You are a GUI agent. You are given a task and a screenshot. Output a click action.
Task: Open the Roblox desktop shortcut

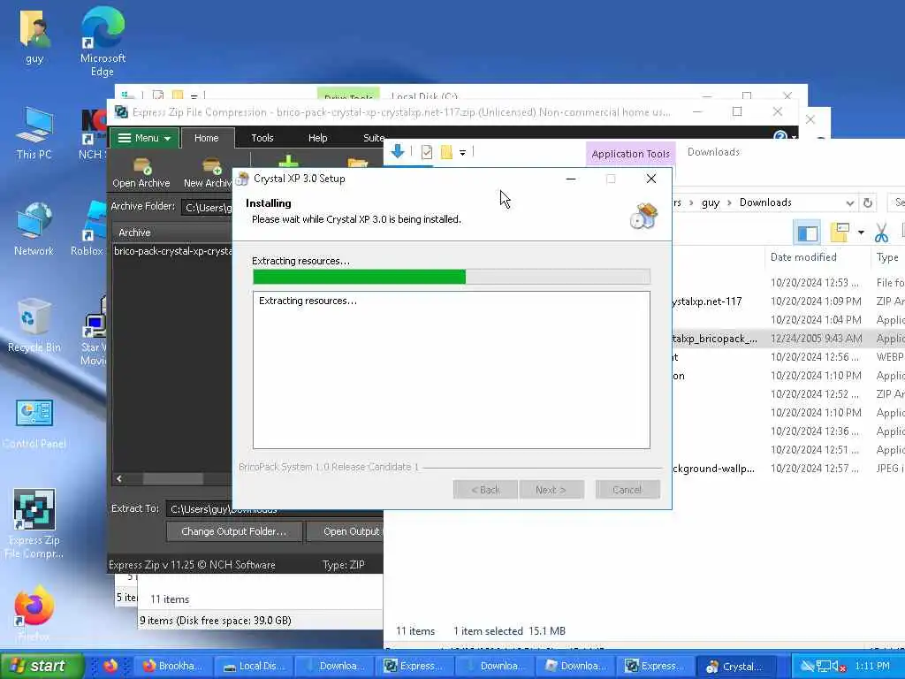89,229
